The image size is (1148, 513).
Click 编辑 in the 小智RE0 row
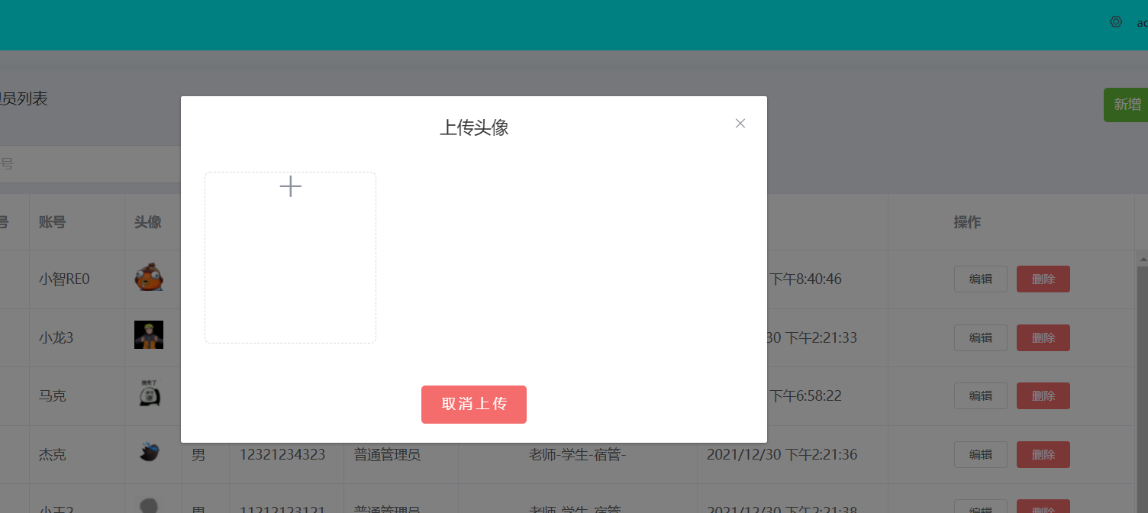(980, 279)
